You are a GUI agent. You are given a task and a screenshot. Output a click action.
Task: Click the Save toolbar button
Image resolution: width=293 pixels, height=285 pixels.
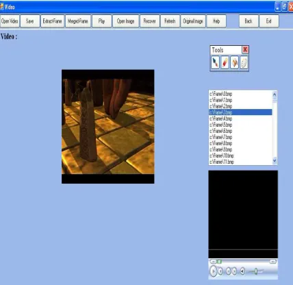tap(30, 21)
